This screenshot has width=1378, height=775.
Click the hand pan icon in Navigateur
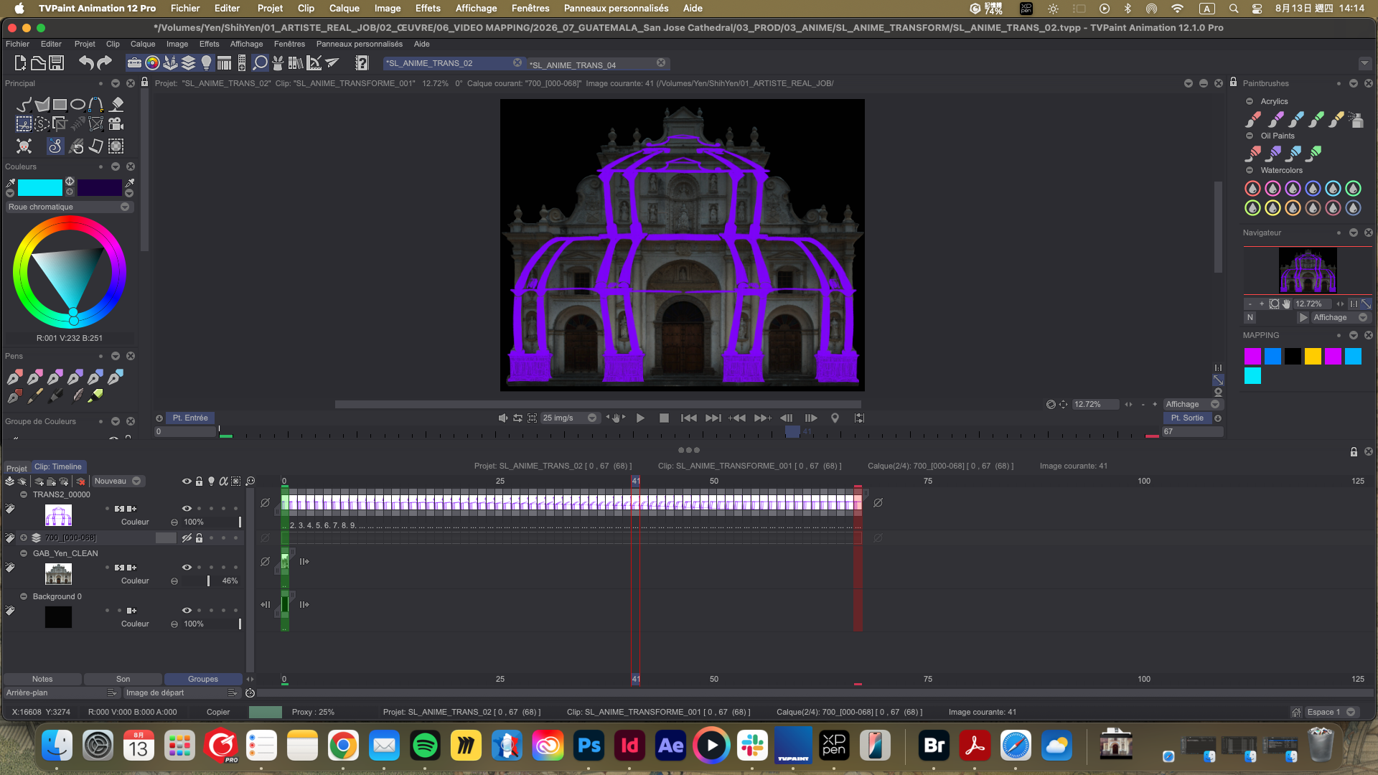tap(1287, 304)
